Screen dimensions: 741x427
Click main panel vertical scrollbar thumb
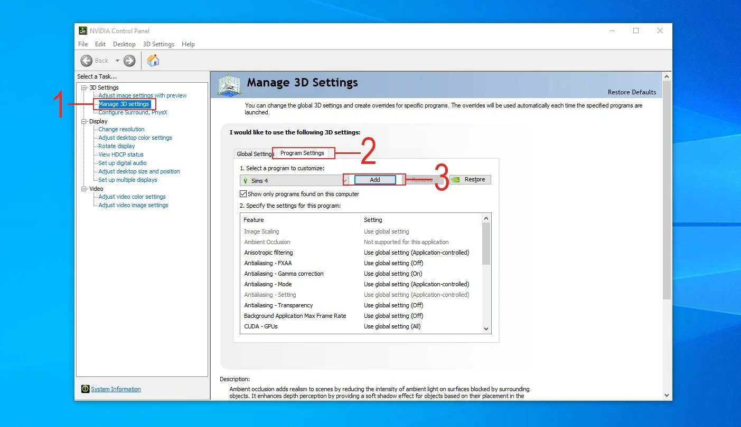pos(667,191)
